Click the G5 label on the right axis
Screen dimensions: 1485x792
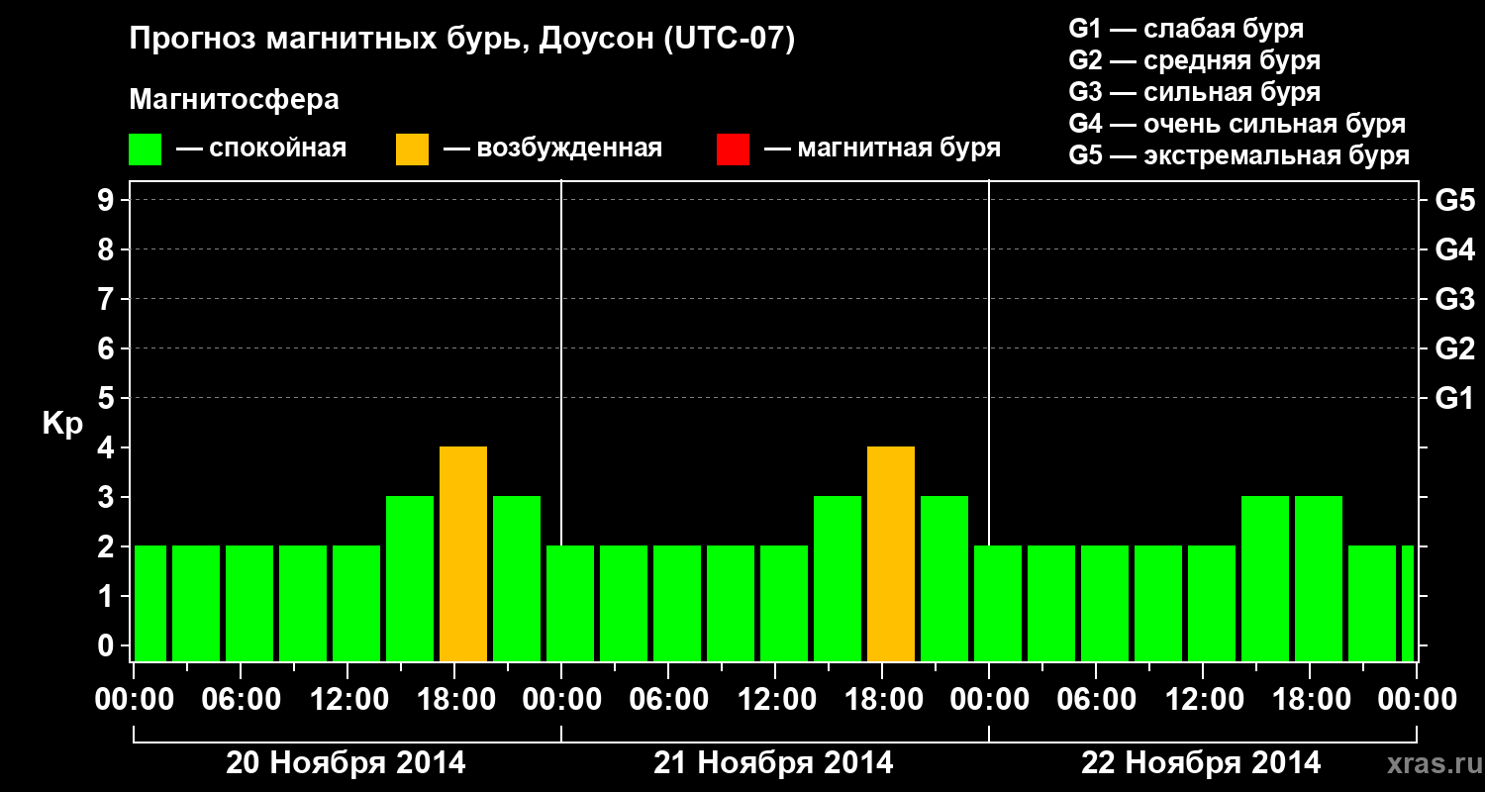1455,200
